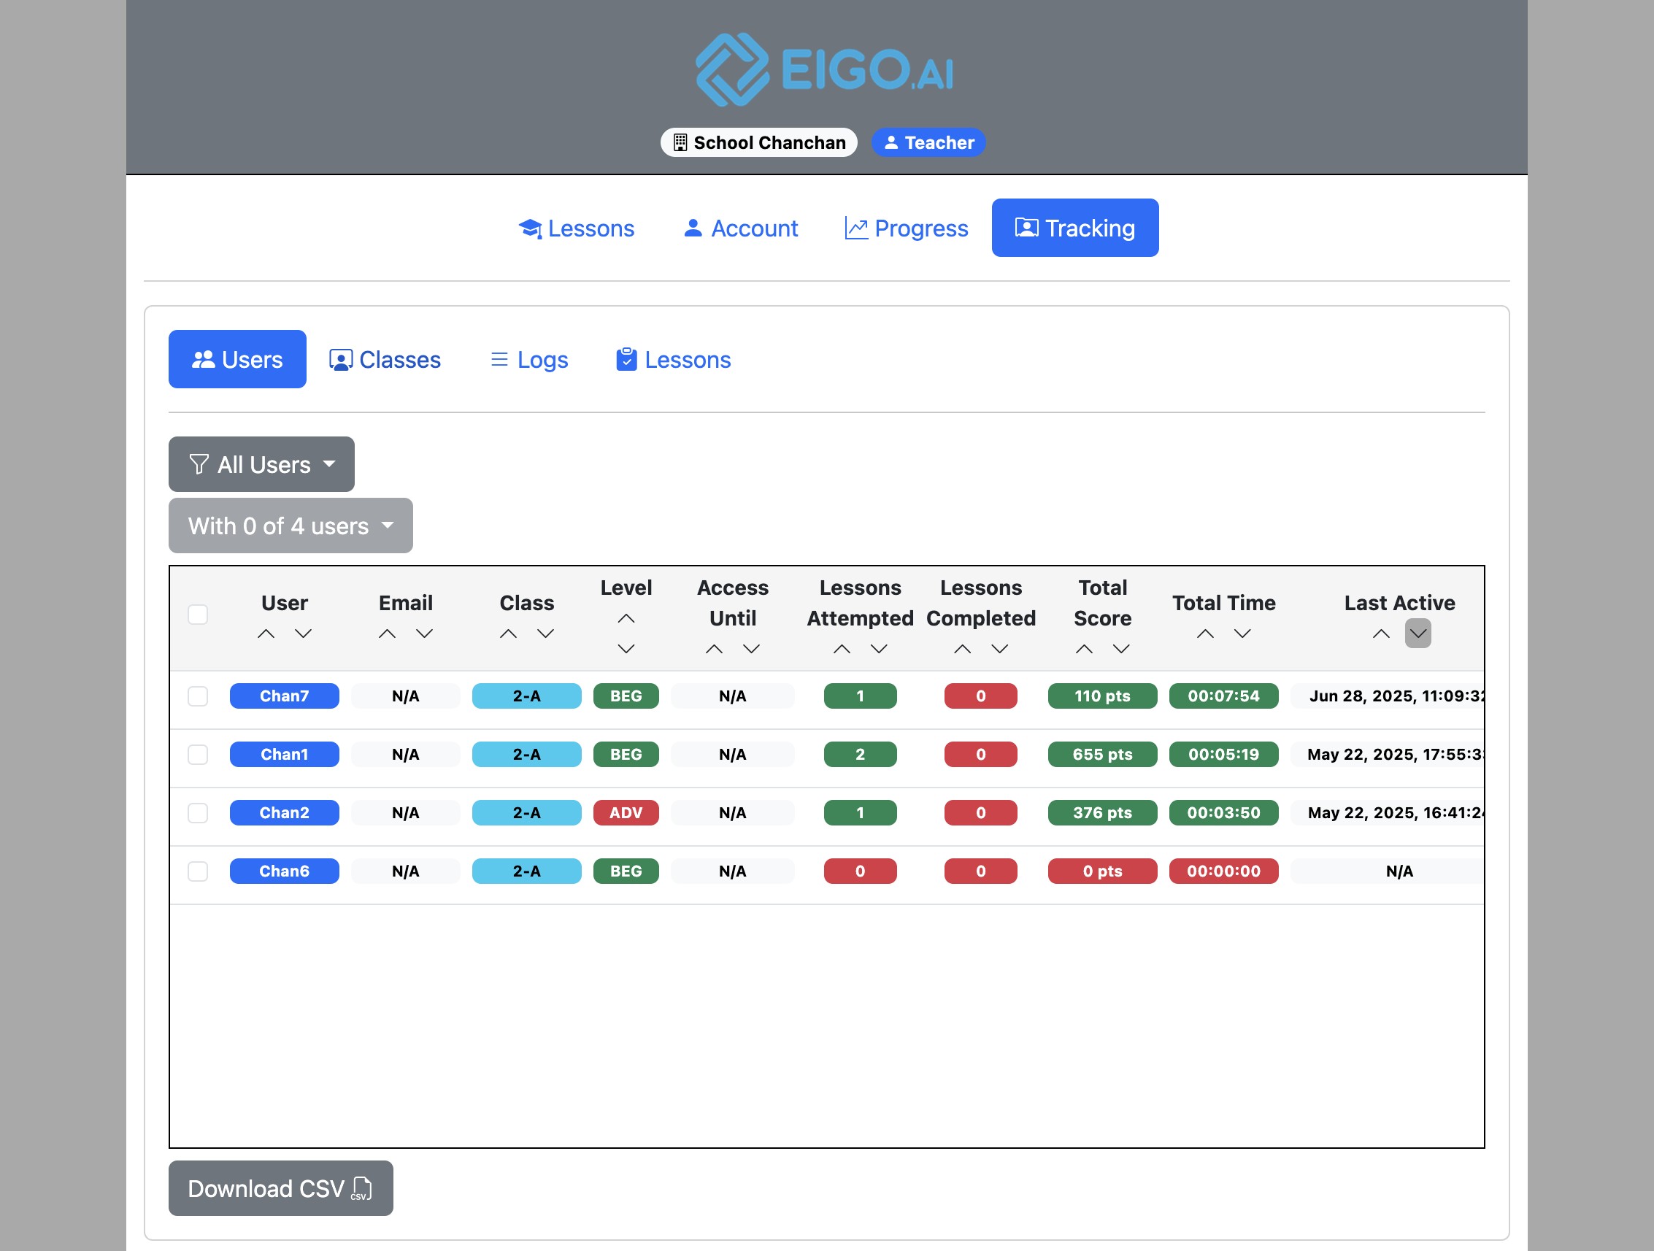
Task: Sort Total Score ascending arrow
Action: [x=1084, y=648]
